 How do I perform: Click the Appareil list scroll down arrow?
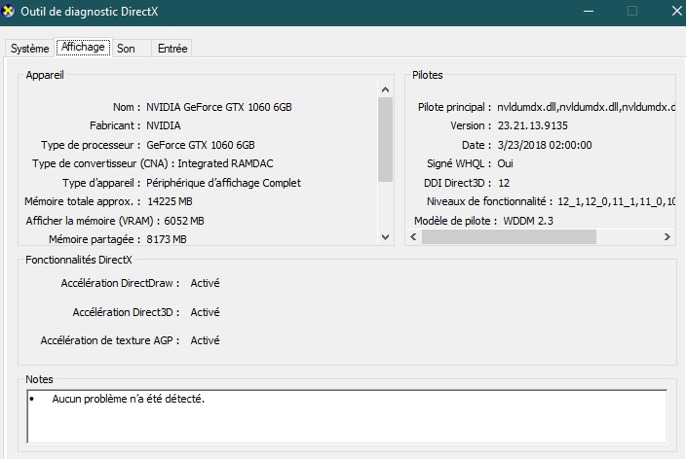tap(385, 237)
